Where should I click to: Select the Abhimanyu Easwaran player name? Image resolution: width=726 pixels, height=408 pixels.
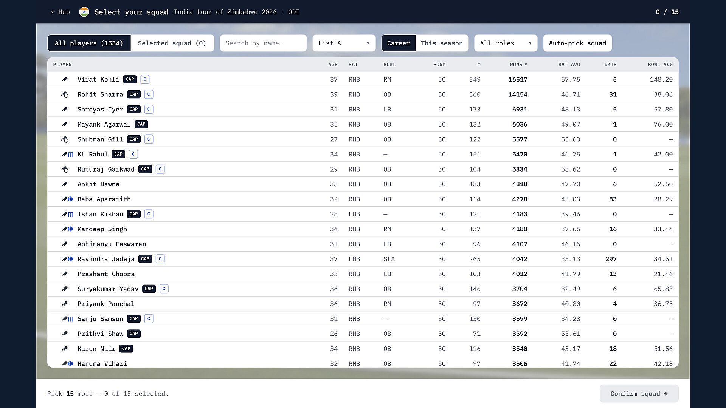(x=112, y=244)
